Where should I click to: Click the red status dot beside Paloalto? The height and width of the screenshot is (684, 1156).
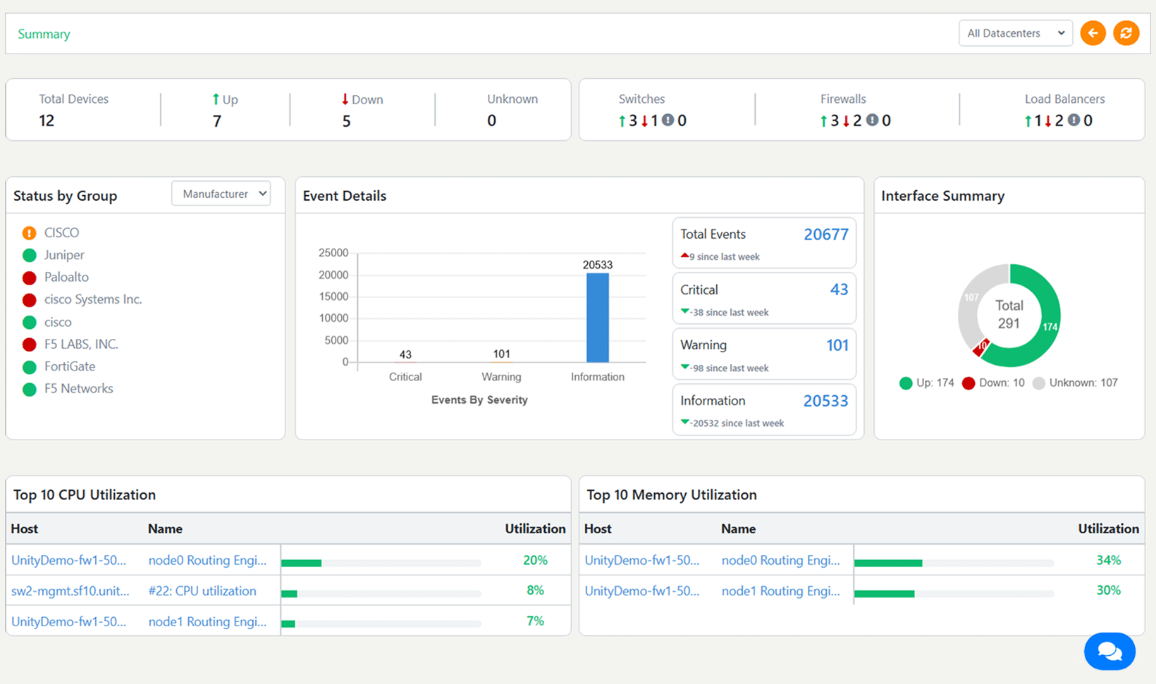click(x=29, y=278)
